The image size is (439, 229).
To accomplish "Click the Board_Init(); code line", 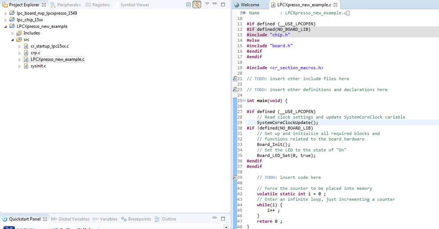I will click(273, 145).
